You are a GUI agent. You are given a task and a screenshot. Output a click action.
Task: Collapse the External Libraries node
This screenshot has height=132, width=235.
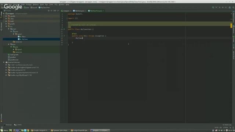(4, 62)
